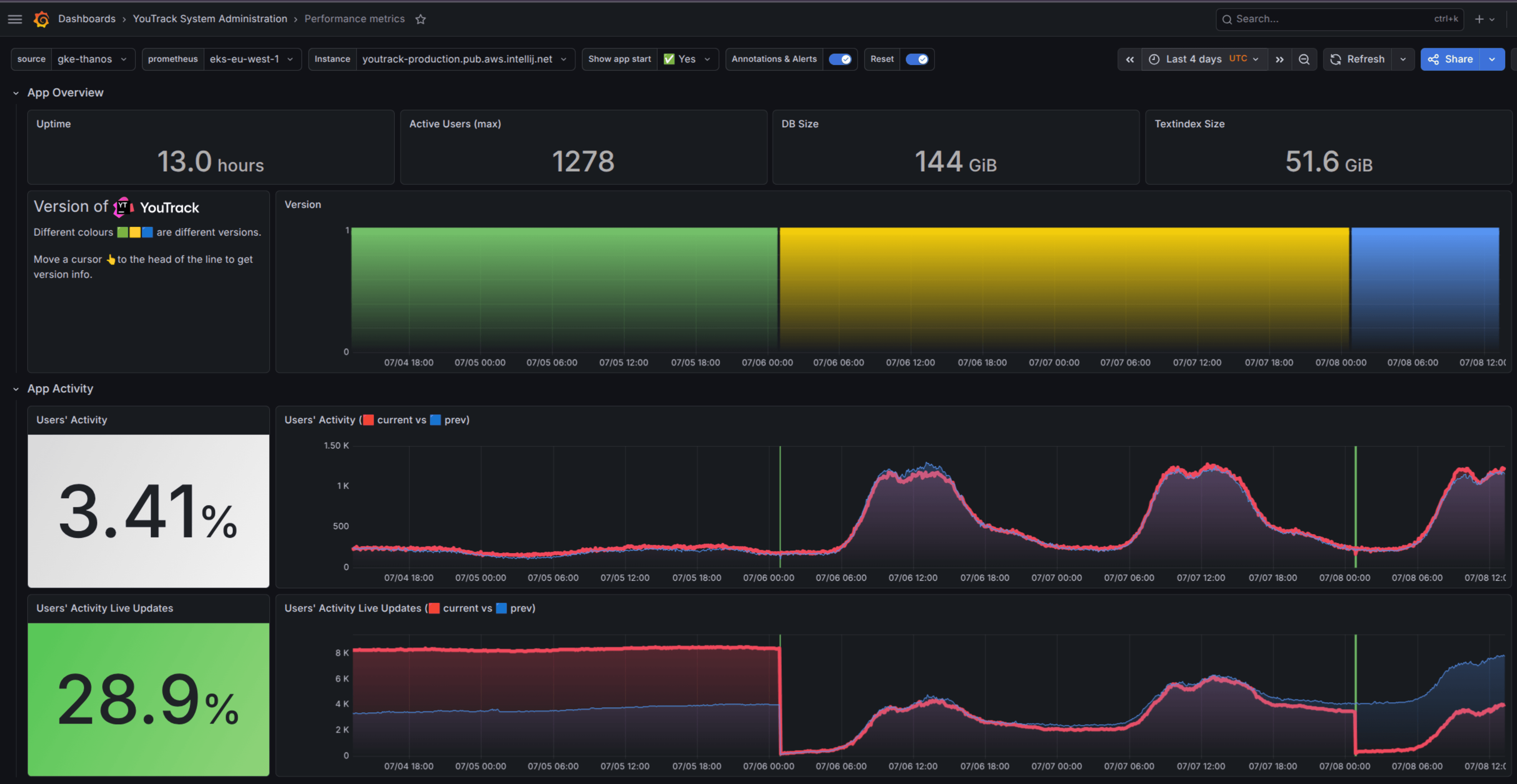Viewport: 1517px width, 784px height.
Task: Open the Share options dropdown arrow
Action: tap(1492, 59)
